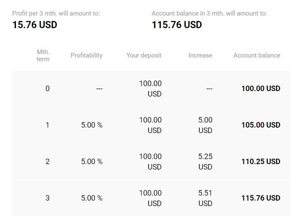303x222 pixels.
Task: Select the 15.76 USD profit total
Action: (35, 25)
